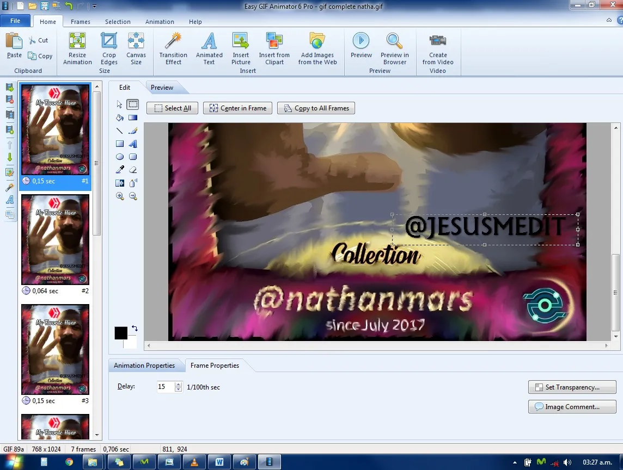Click Insert Picture in ribbon
Viewport: 623px width, 470px height.
241,48
